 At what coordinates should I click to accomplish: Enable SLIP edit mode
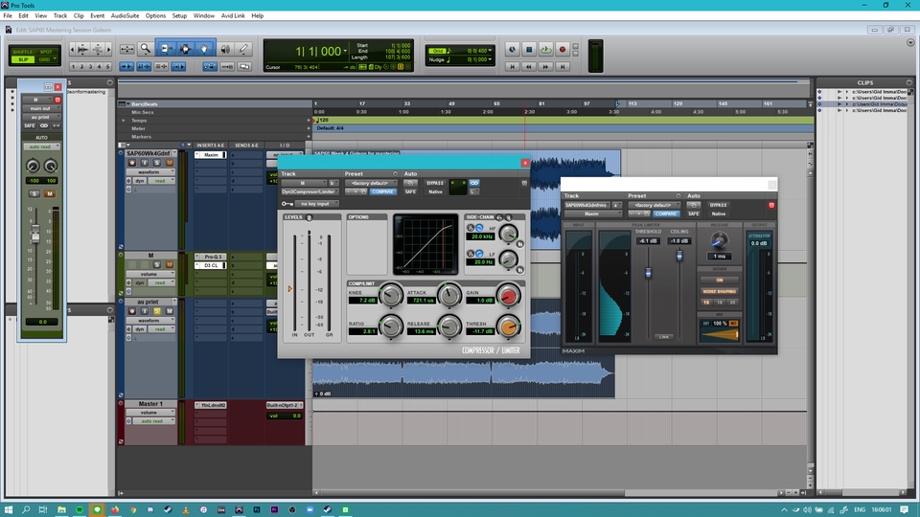pos(23,59)
